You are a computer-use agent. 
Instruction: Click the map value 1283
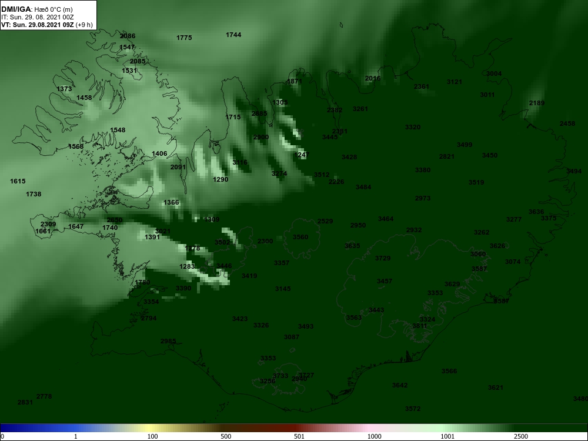coord(187,266)
